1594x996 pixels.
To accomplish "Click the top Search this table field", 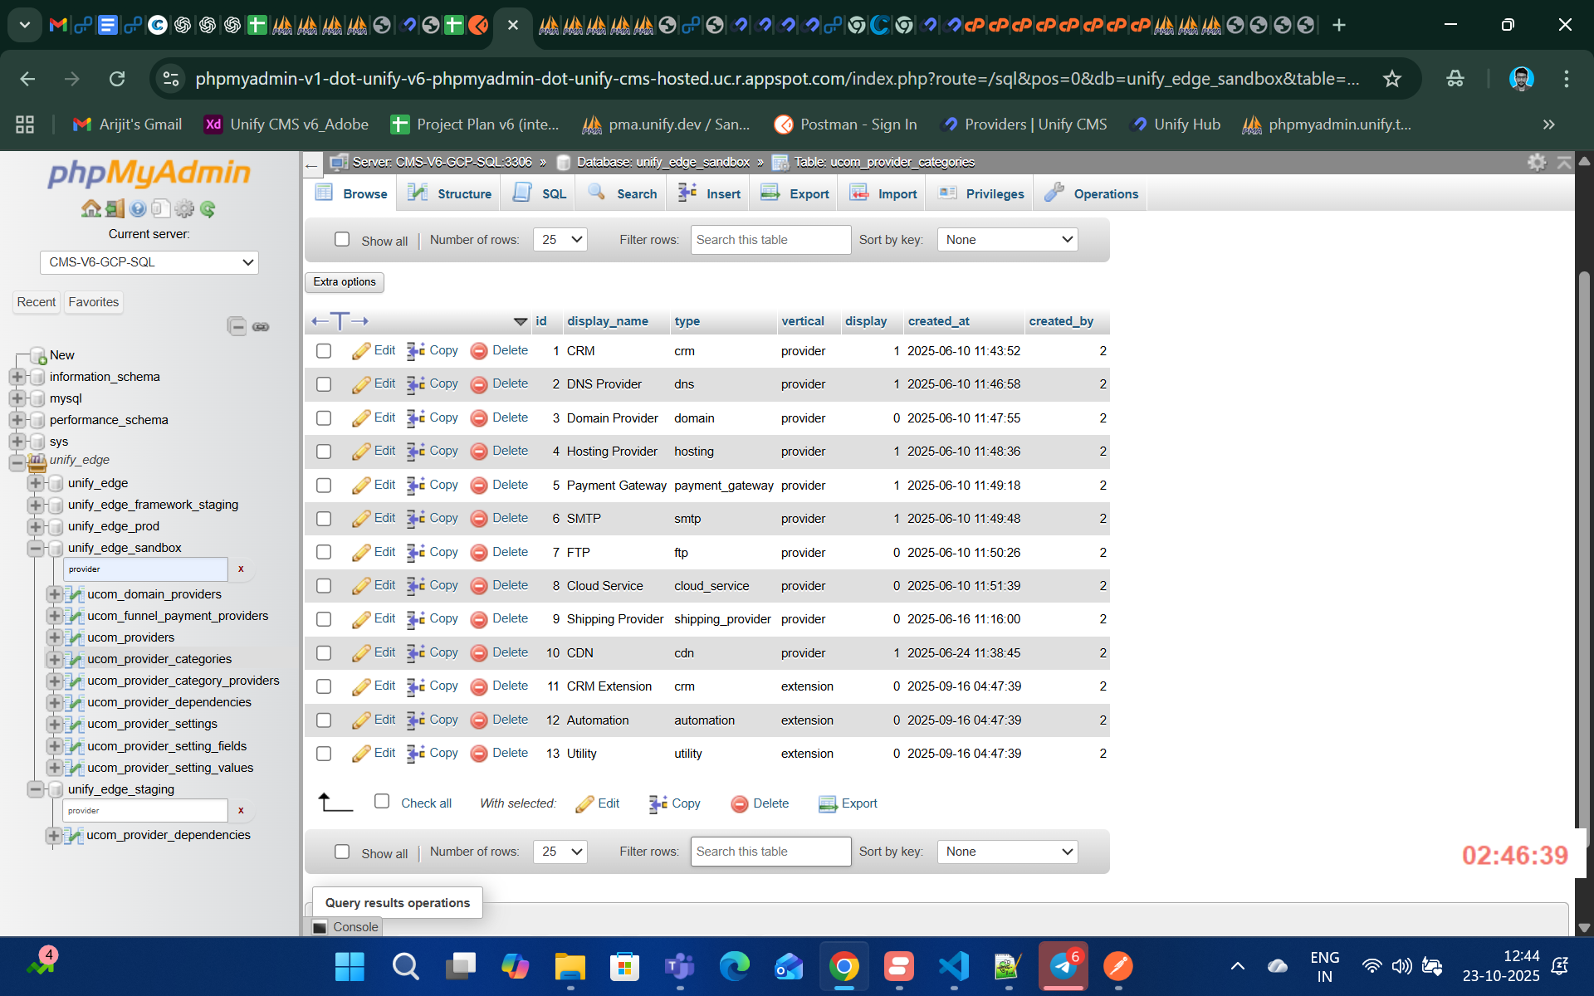I will click(770, 240).
